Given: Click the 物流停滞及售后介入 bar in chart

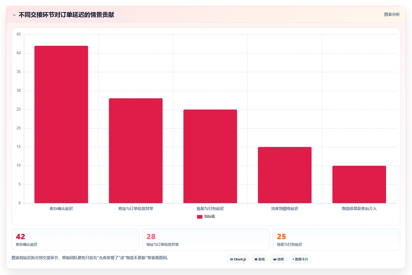Looking at the screenshot, I should [x=359, y=184].
